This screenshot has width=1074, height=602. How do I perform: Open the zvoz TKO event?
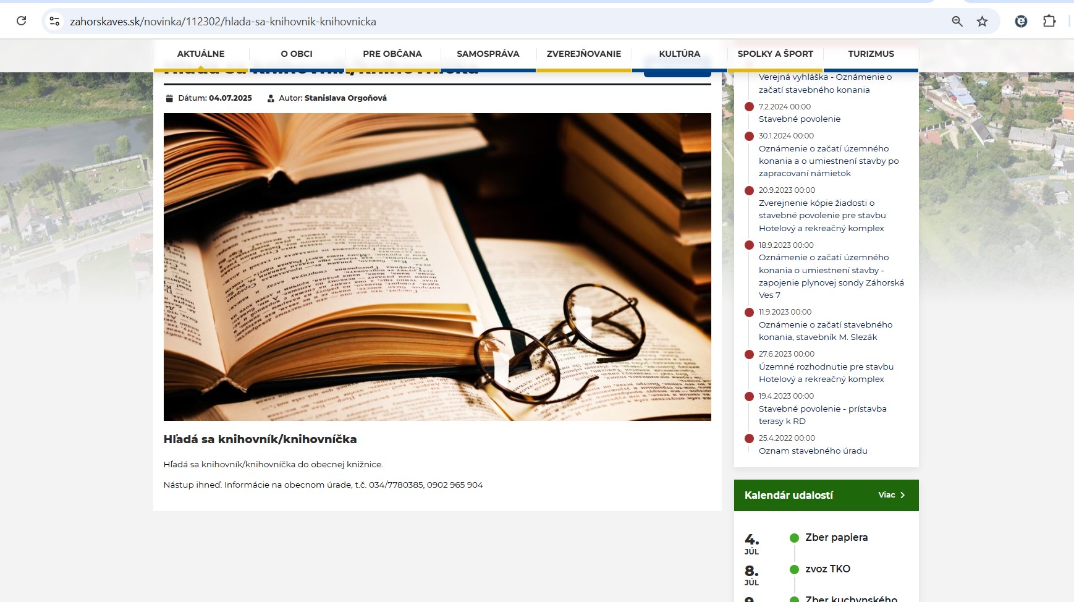coord(828,569)
